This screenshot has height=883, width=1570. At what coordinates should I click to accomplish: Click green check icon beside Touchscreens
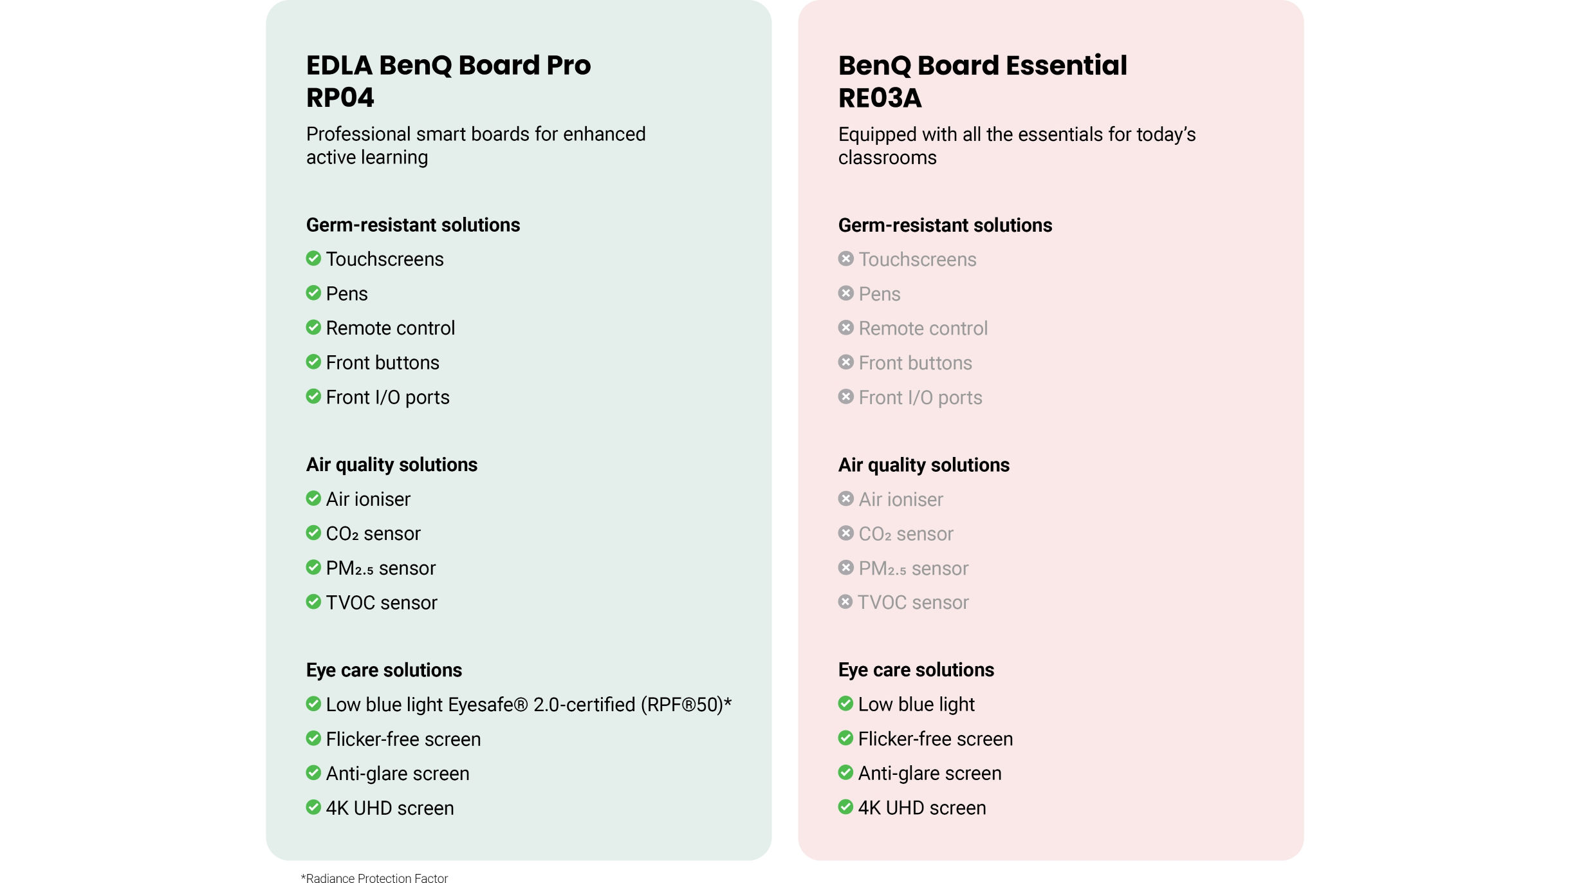coord(313,259)
